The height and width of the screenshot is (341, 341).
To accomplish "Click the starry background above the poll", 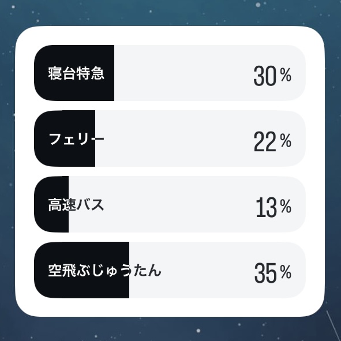I will tap(170, 13).
